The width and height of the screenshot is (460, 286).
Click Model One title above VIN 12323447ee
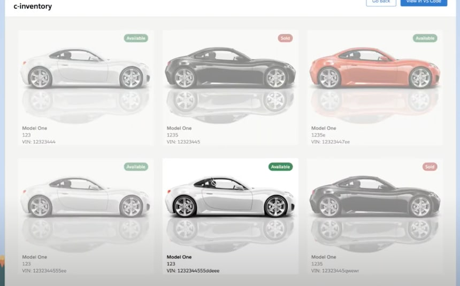pyautogui.click(x=324, y=128)
